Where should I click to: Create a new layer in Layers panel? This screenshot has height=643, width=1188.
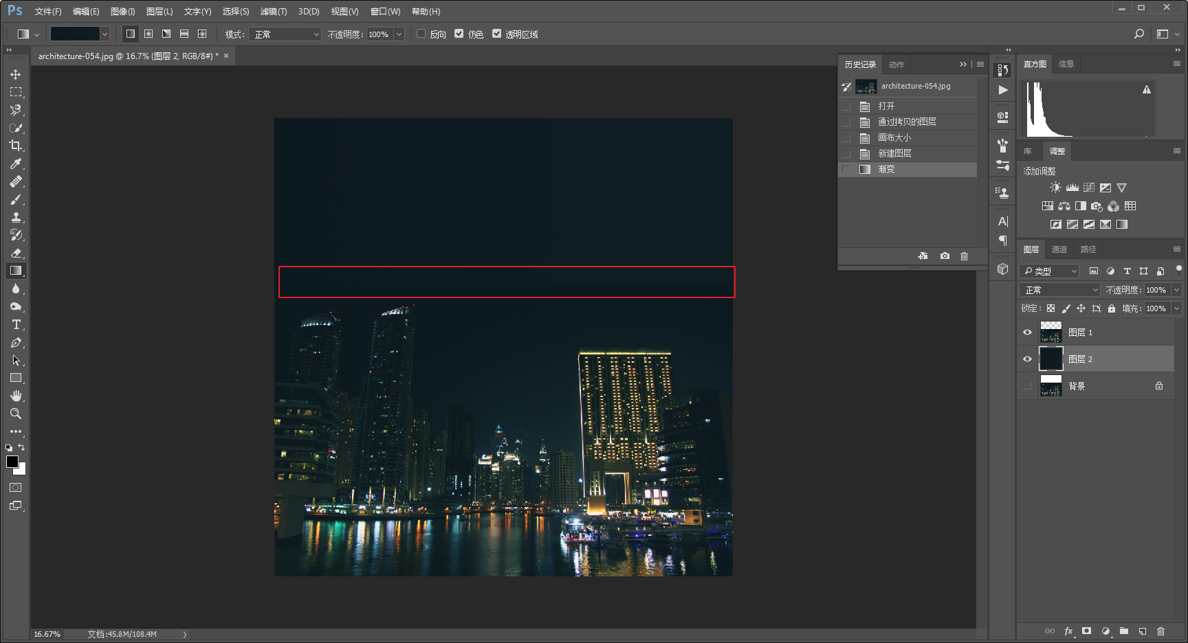tap(1143, 631)
